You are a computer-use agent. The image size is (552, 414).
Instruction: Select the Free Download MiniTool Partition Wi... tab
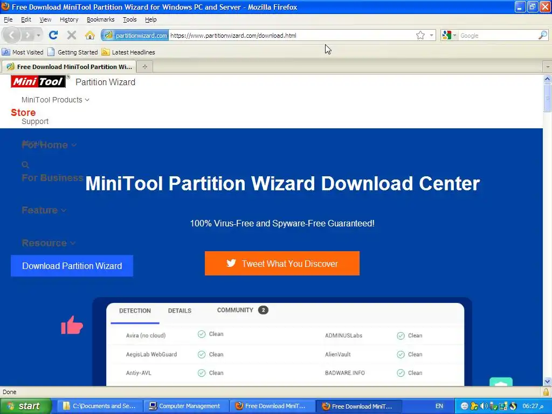(x=69, y=66)
